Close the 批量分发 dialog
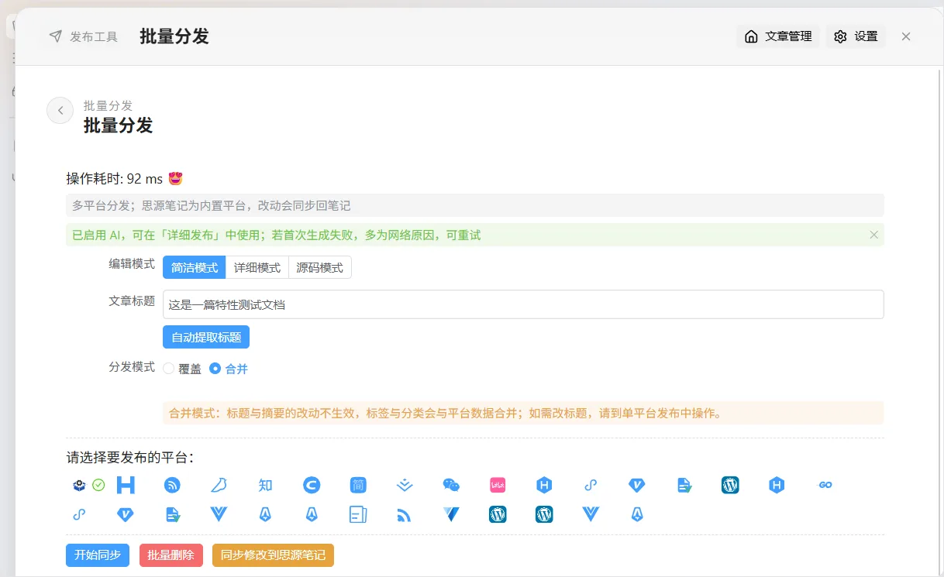Viewport: 944px width, 577px height. (x=906, y=36)
